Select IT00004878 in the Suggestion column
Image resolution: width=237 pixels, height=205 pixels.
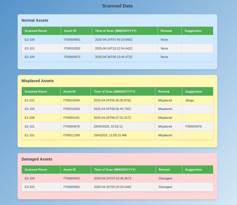pyautogui.click(x=194, y=126)
